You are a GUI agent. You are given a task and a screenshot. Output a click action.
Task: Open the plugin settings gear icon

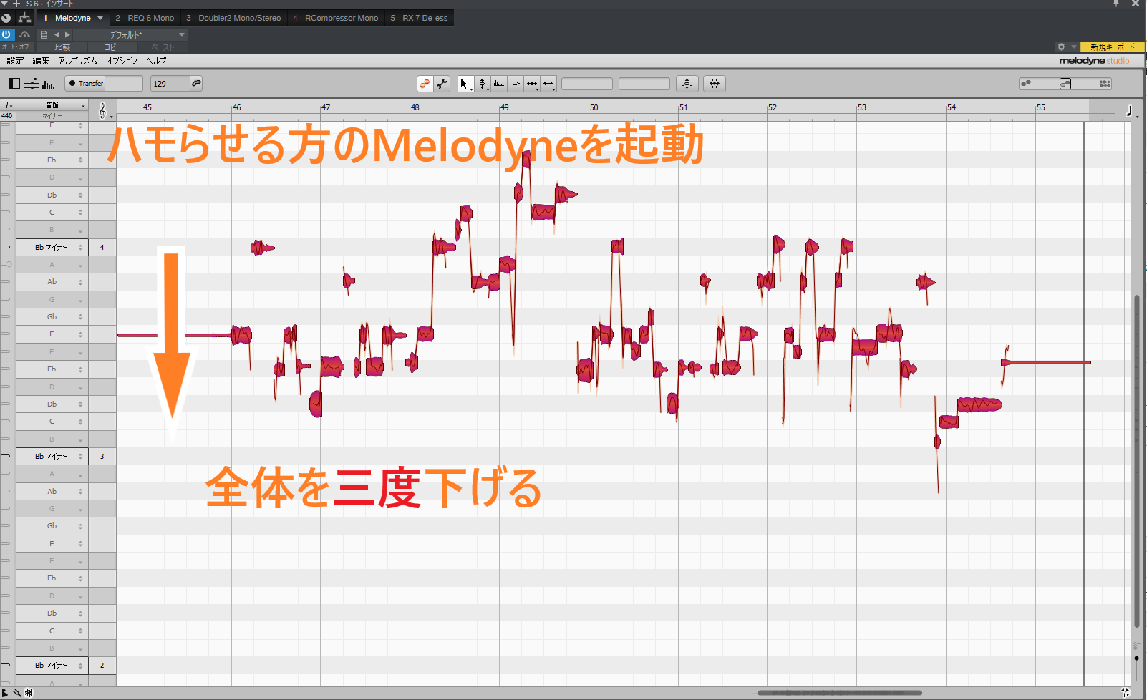pos(1061,47)
